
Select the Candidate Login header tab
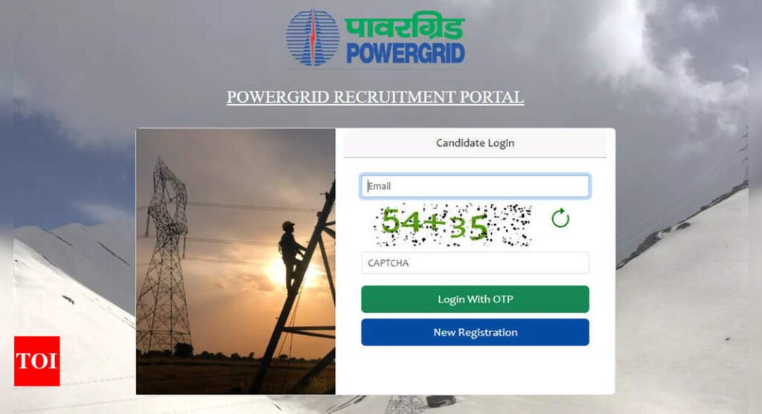tap(475, 143)
